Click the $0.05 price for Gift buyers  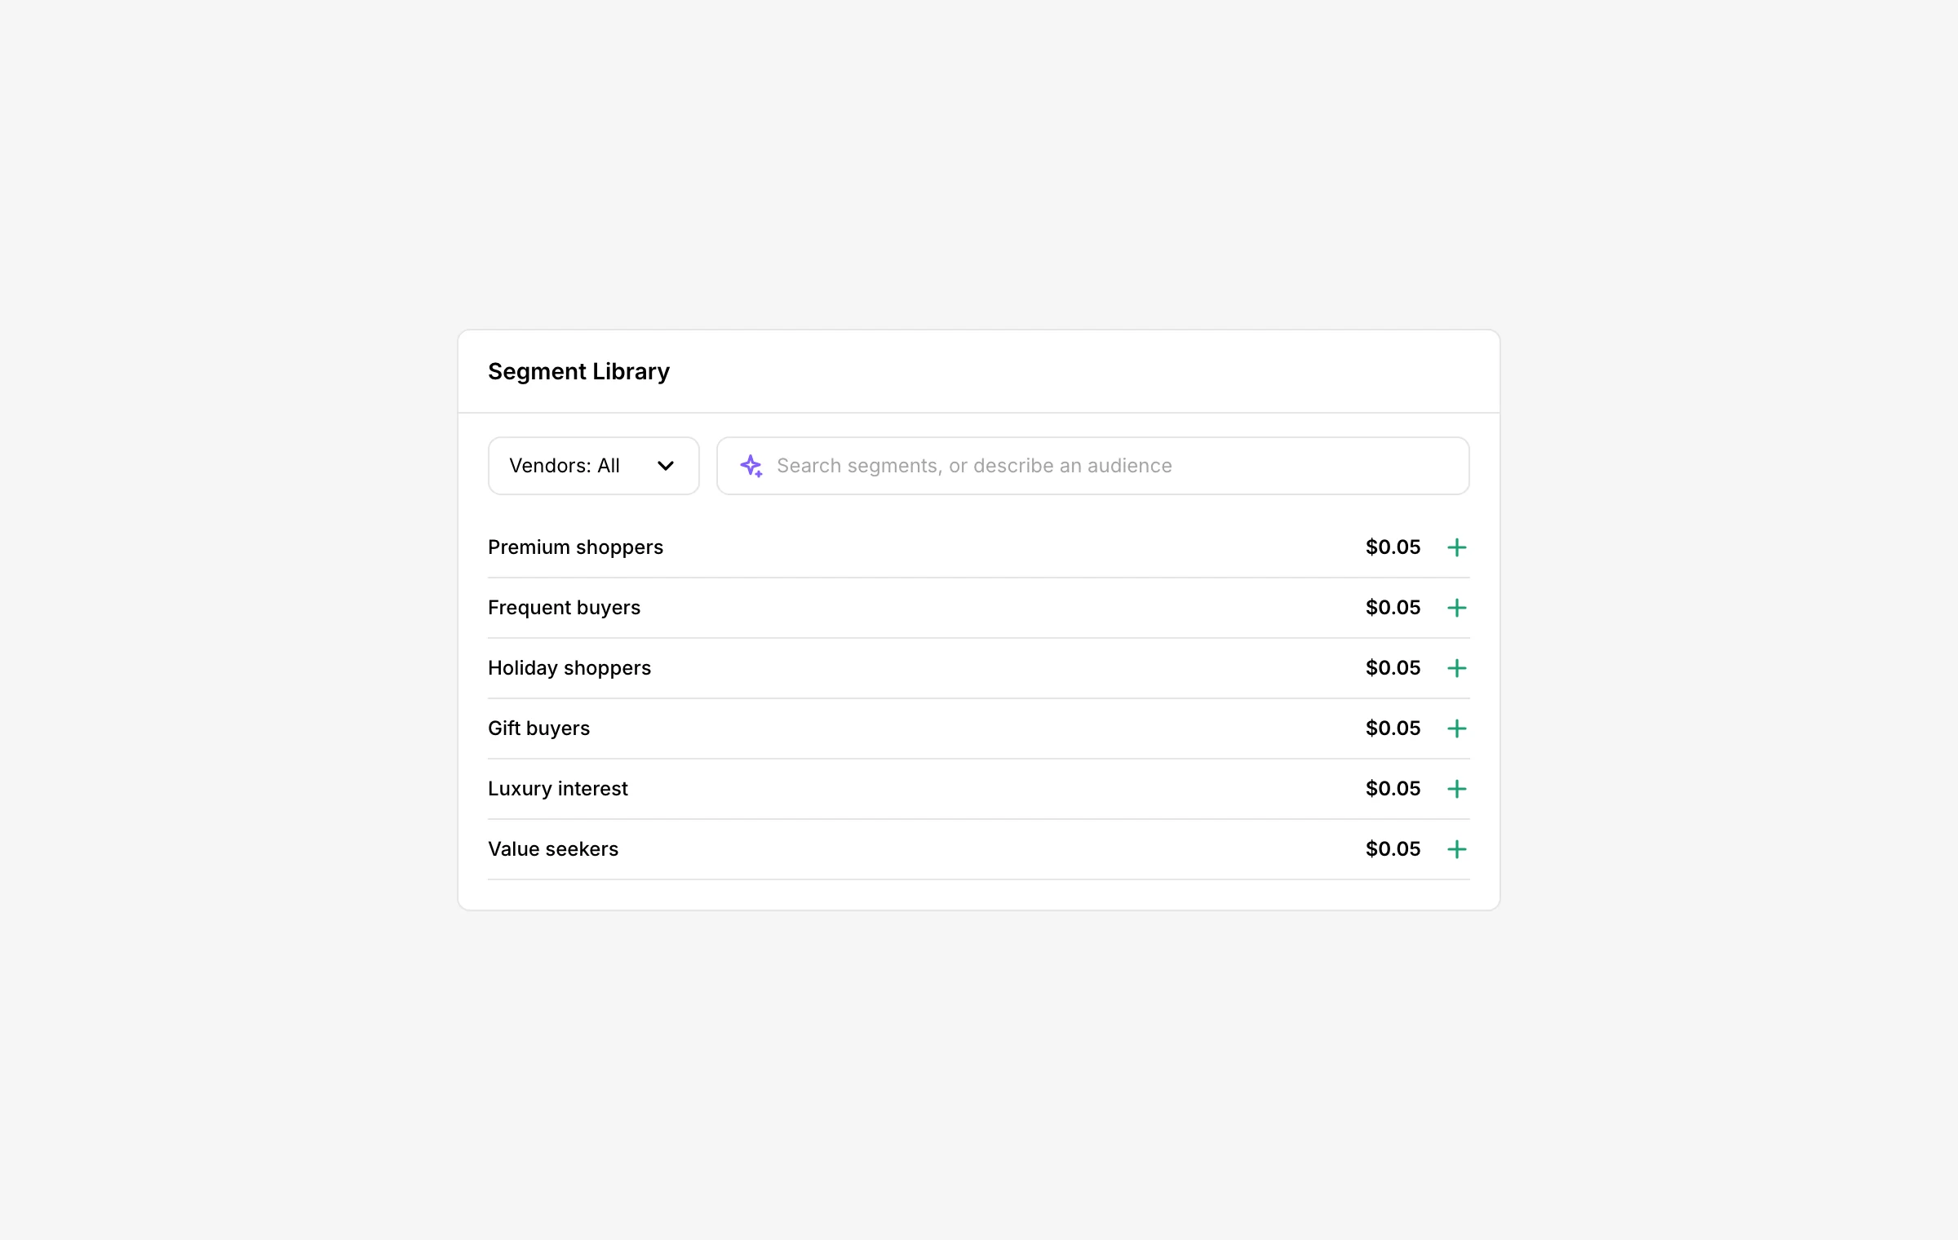pyautogui.click(x=1393, y=728)
